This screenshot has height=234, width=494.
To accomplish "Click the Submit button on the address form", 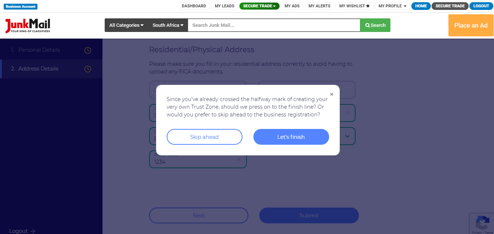I will click(309, 215).
